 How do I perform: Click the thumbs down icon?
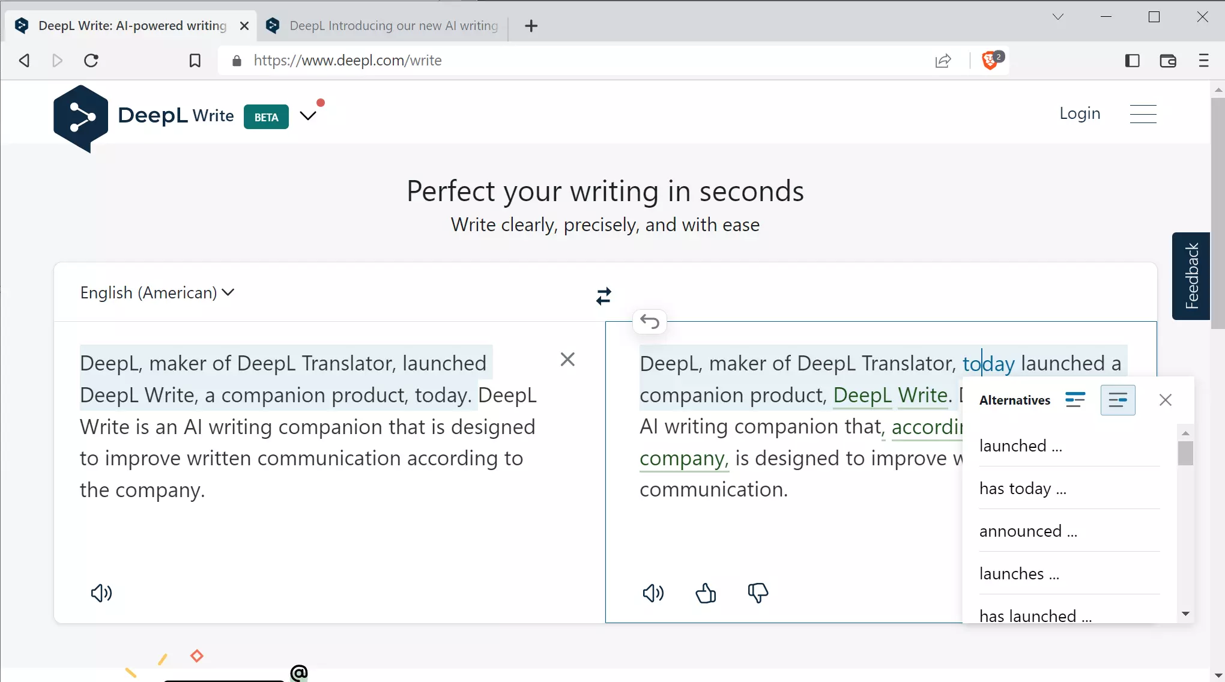tap(757, 594)
